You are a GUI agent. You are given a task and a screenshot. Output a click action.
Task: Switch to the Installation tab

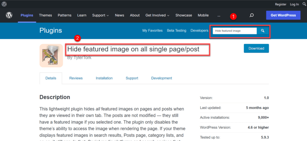click(x=104, y=78)
